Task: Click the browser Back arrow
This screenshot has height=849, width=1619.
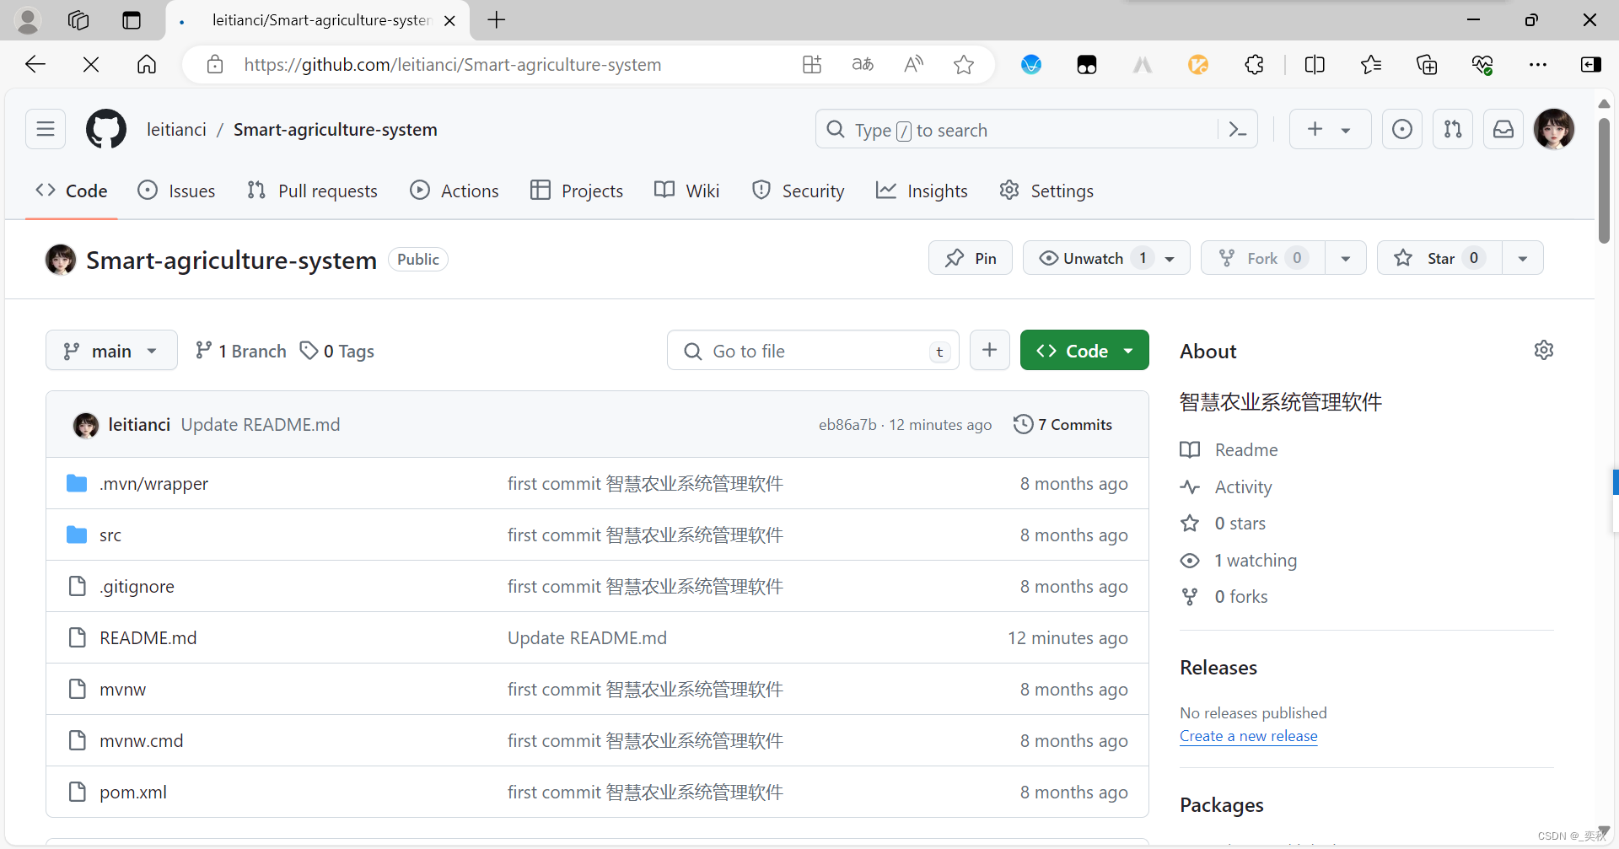Action: pyautogui.click(x=35, y=64)
